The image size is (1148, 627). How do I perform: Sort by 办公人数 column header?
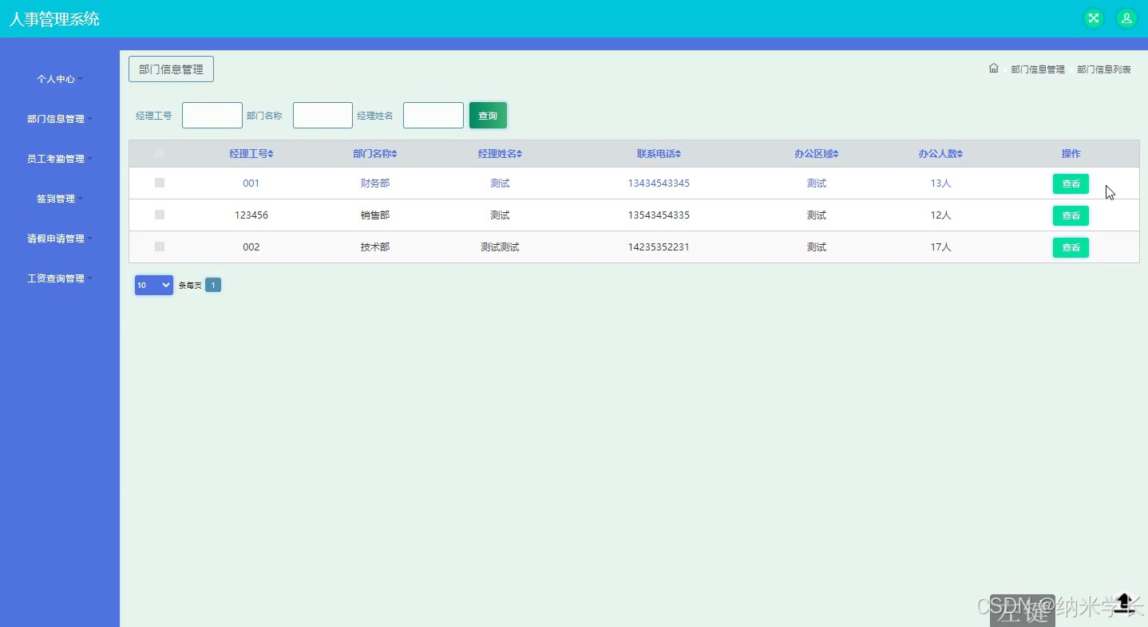point(940,154)
